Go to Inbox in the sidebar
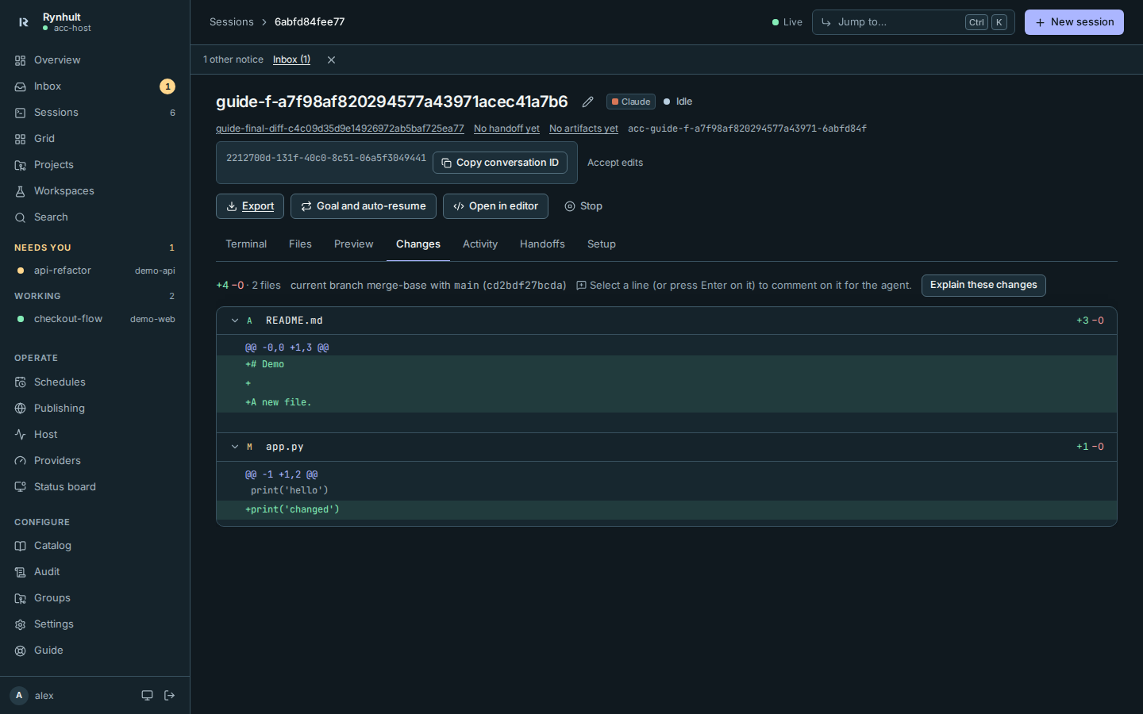 pos(95,86)
